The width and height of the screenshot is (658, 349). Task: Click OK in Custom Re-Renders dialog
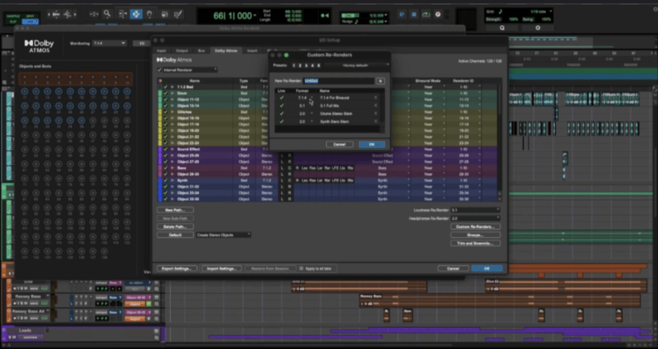click(372, 144)
